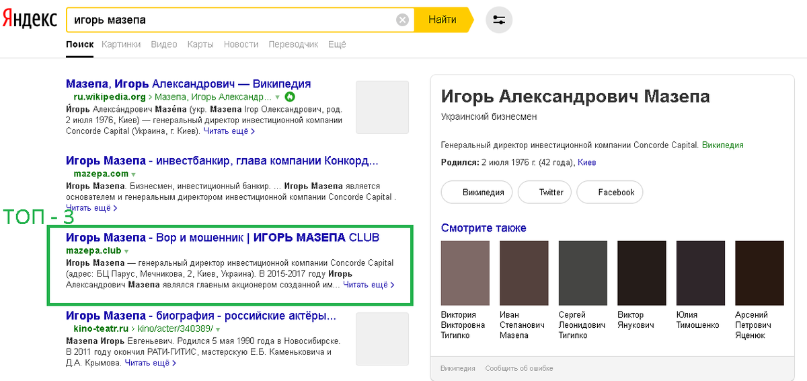The height and width of the screenshot is (381, 807).
Task: Open the result Игорь Мазепа - инвестбанкир
Action: (222, 161)
